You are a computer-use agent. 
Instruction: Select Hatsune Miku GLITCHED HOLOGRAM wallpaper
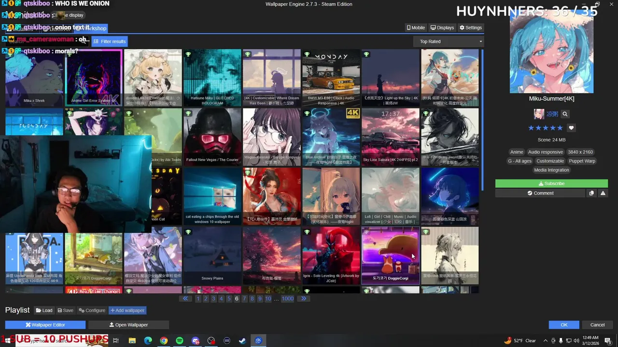[212, 78]
